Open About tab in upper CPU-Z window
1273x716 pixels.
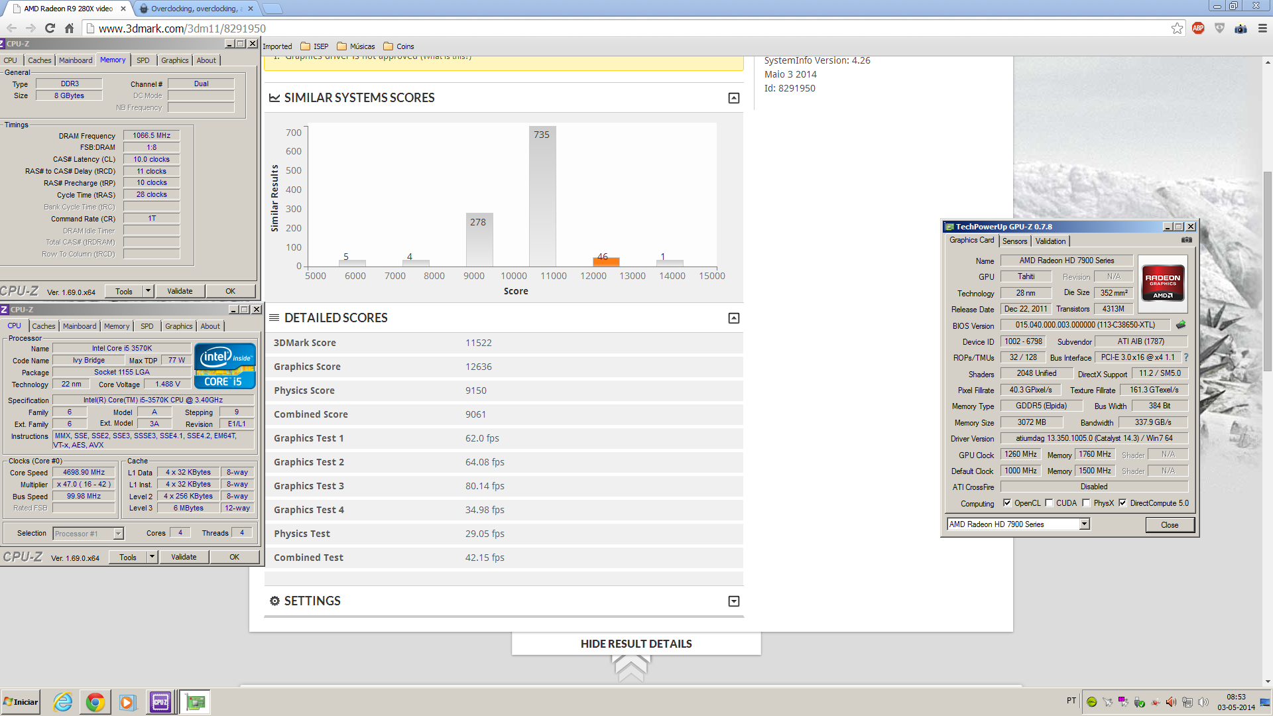(x=206, y=60)
